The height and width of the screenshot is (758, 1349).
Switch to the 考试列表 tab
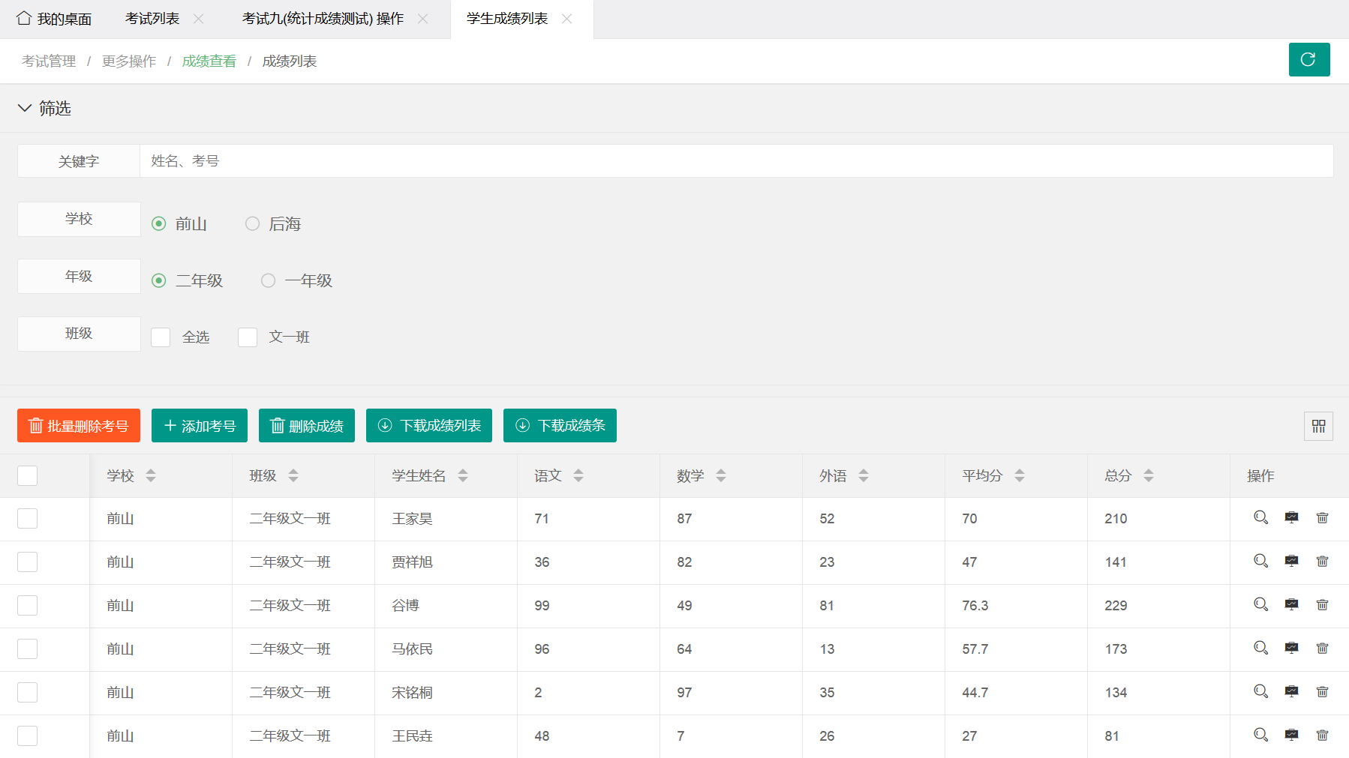tap(152, 19)
